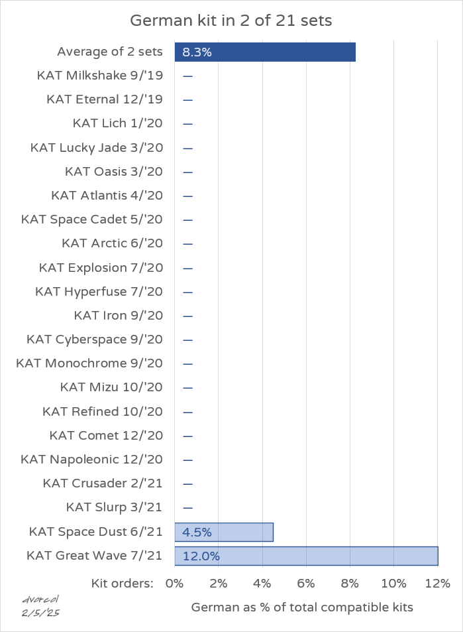The image size is (463, 632).
Task: Click the Average of 2 sets bar
Action: point(265,52)
